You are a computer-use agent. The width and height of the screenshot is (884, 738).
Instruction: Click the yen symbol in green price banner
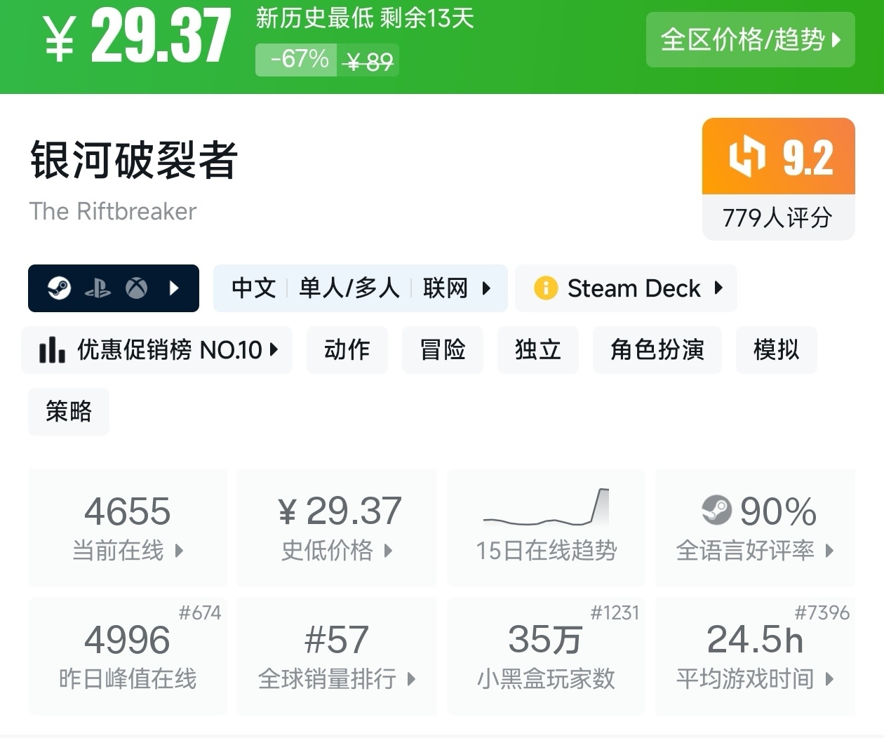pos(60,39)
